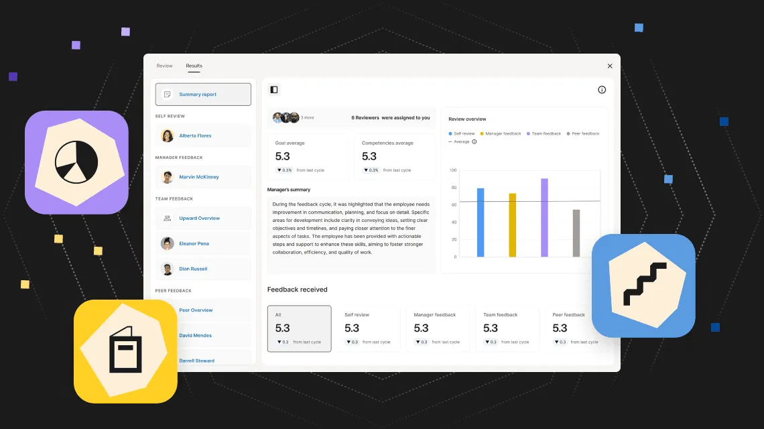This screenshot has width=764, height=429.
Task: Open Upward Overview in team feedback
Action: tap(203, 218)
